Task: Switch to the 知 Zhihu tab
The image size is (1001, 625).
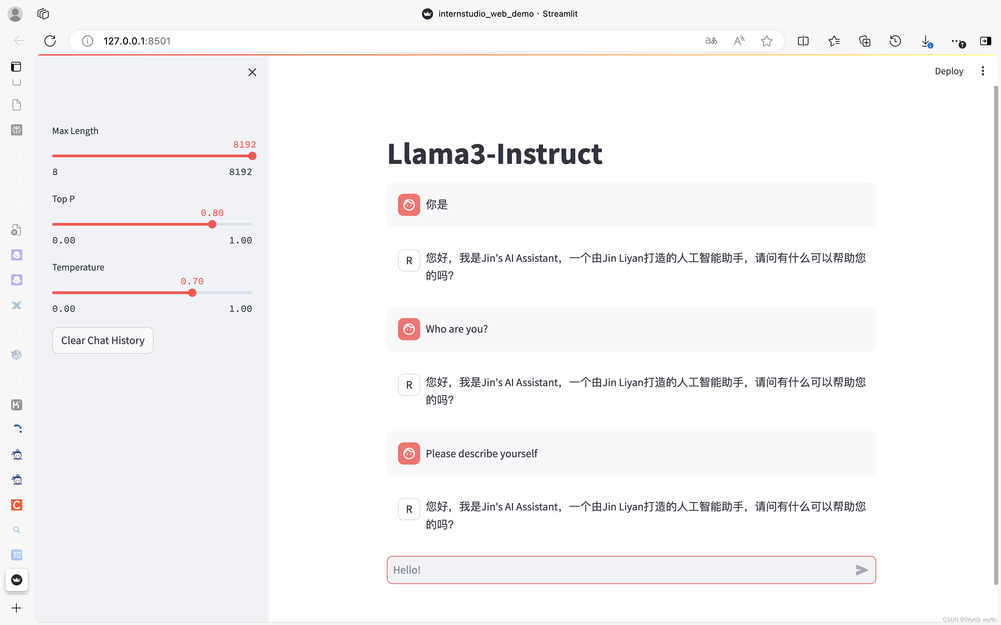Action: (17, 555)
